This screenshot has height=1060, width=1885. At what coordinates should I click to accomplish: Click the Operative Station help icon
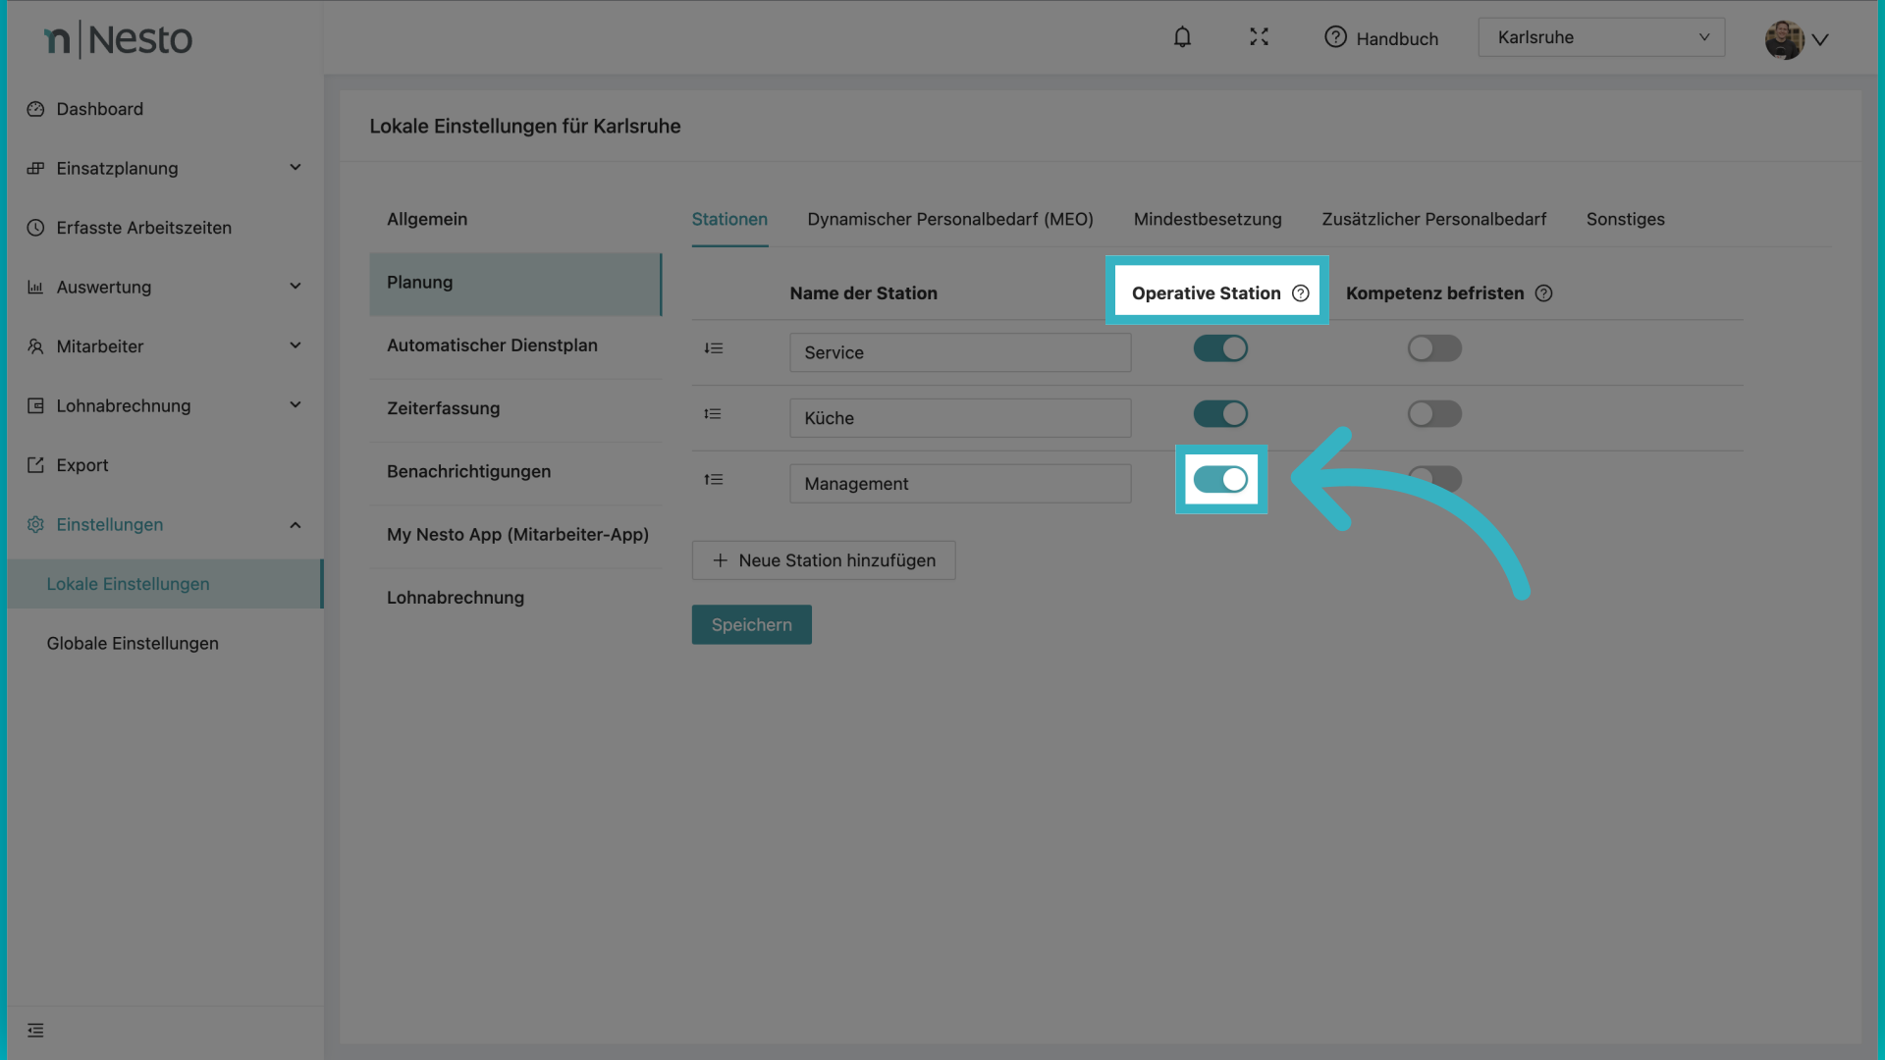point(1301,293)
